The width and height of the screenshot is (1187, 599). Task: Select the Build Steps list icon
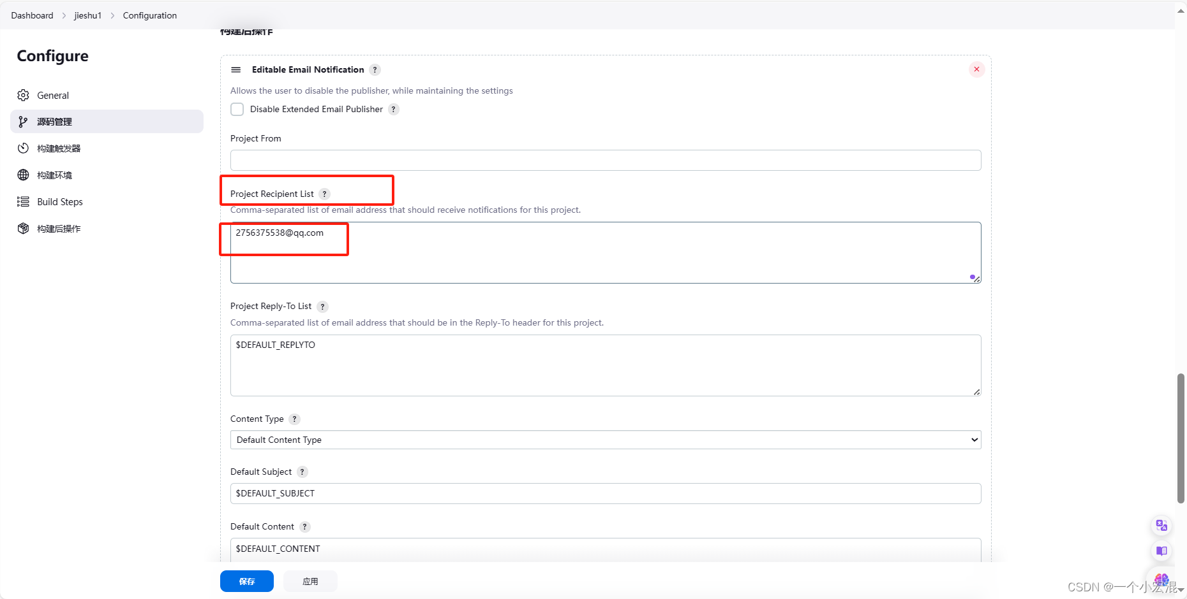point(24,201)
